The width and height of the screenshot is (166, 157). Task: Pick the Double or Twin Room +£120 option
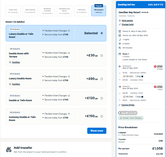(x=102, y=98)
